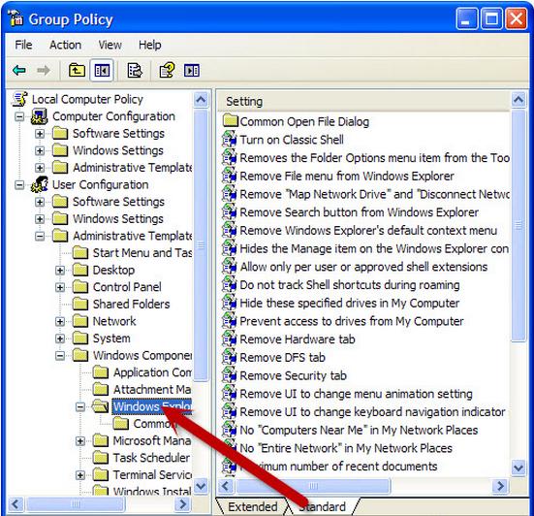The image size is (534, 516).
Task: Expand the Control Panel tree node
Action: 60,287
